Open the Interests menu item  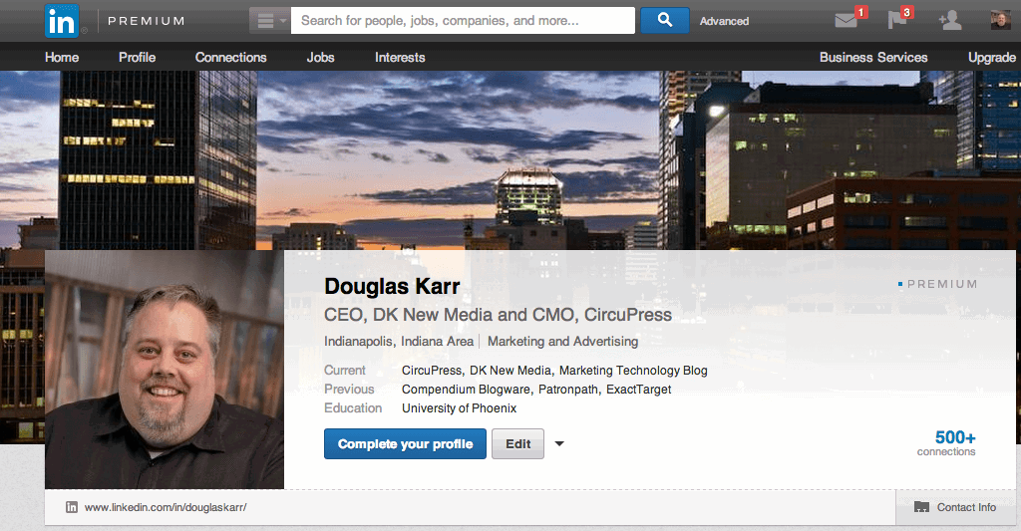click(x=400, y=57)
